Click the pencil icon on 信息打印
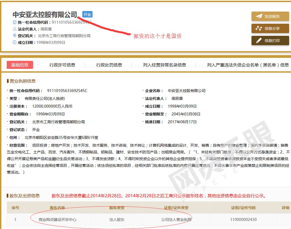This screenshot has width=291, height=229. pyautogui.click(x=259, y=40)
